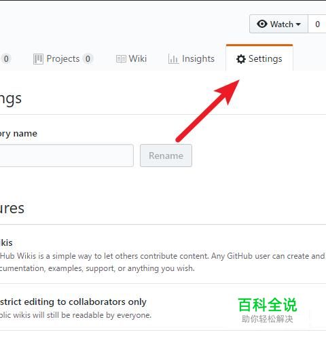Click the Insights bar graph icon
The height and width of the screenshot is (345, 326).
click(173, 59)
